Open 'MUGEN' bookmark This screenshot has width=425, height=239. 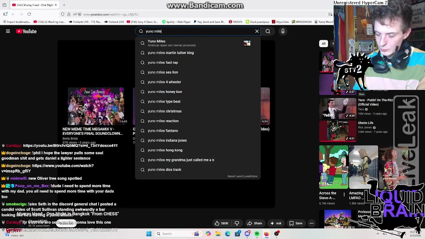235,22
